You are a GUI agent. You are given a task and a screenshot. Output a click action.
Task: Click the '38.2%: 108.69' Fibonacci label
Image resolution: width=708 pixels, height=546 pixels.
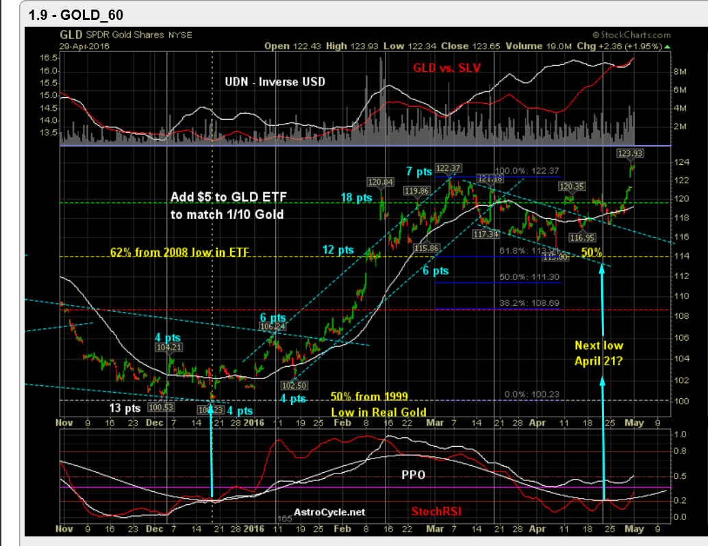click(x=529, y=303)
